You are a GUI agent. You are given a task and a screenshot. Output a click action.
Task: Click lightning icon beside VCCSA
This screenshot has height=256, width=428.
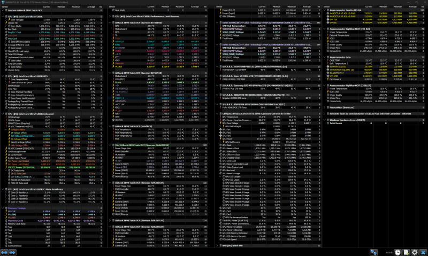point(113,66)
